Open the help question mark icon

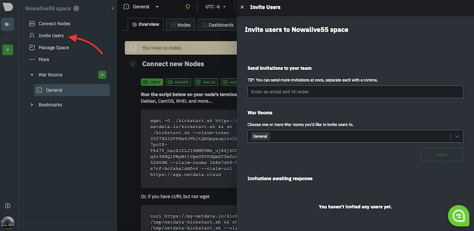[x=8, y=206]
